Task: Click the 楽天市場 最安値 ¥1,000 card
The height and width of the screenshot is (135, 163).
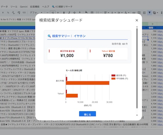Action: click(x=67, y=54)
